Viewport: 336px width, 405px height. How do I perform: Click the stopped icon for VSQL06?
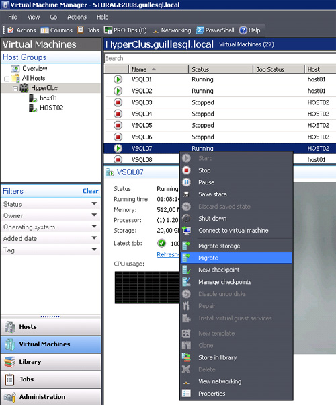pyautogui.click(x=118, y=137)
